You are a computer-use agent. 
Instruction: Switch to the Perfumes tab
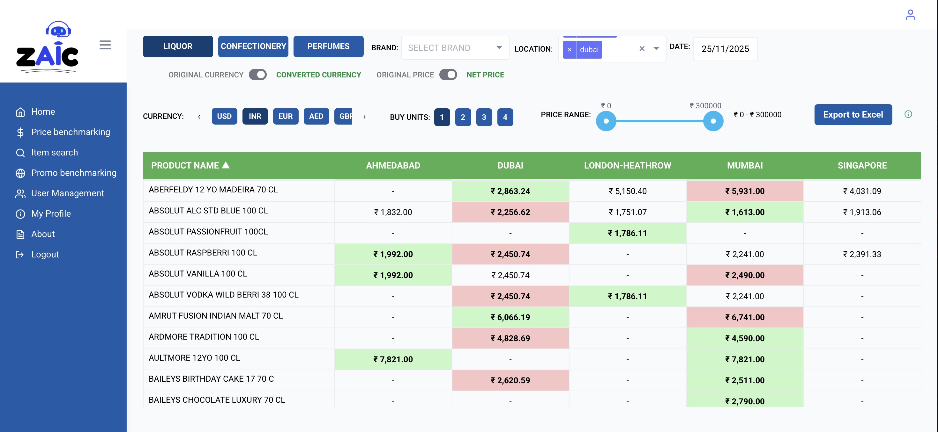coord(328,46)
